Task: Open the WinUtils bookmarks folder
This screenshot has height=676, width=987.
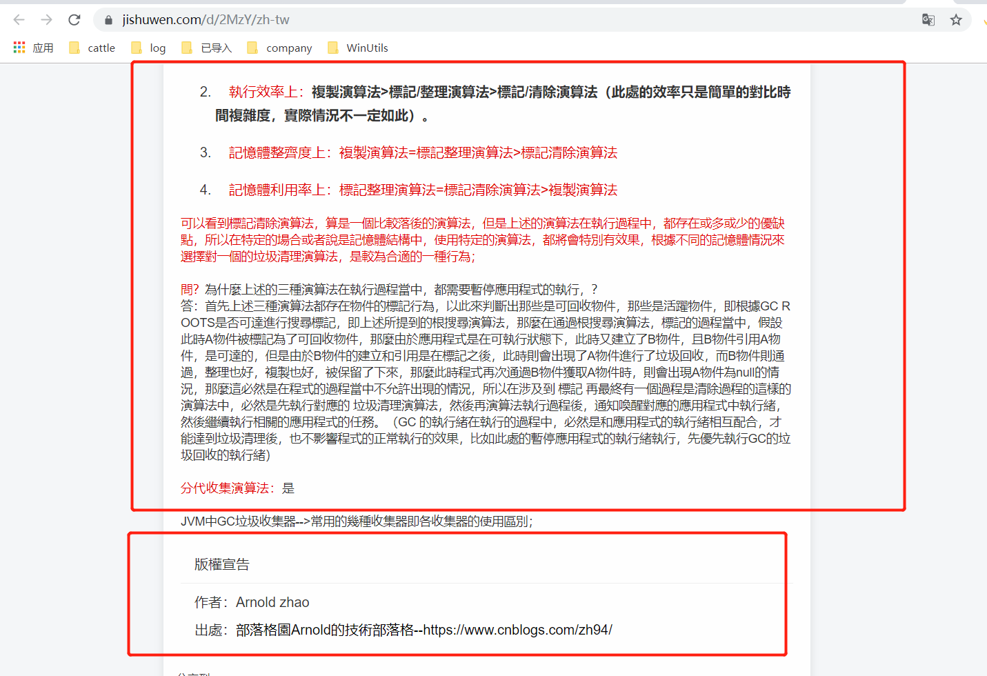Action: [358, 48]
